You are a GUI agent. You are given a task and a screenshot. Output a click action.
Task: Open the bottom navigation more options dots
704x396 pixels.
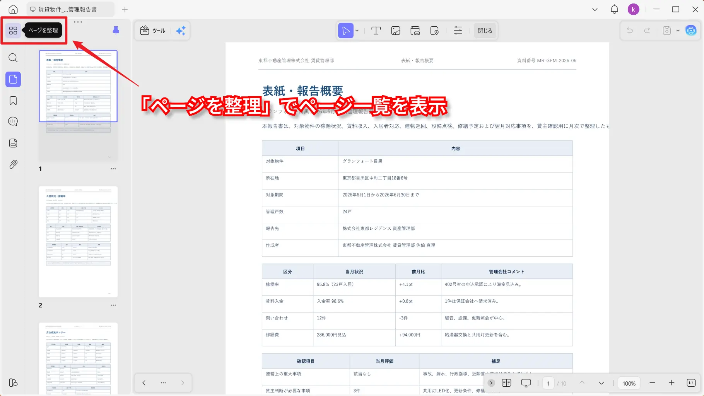pyautogui.click(x=163, y=383)
